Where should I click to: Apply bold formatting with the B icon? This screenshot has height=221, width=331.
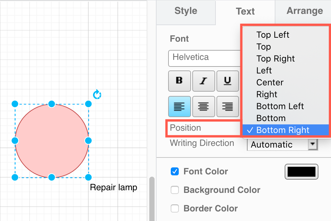179,81
